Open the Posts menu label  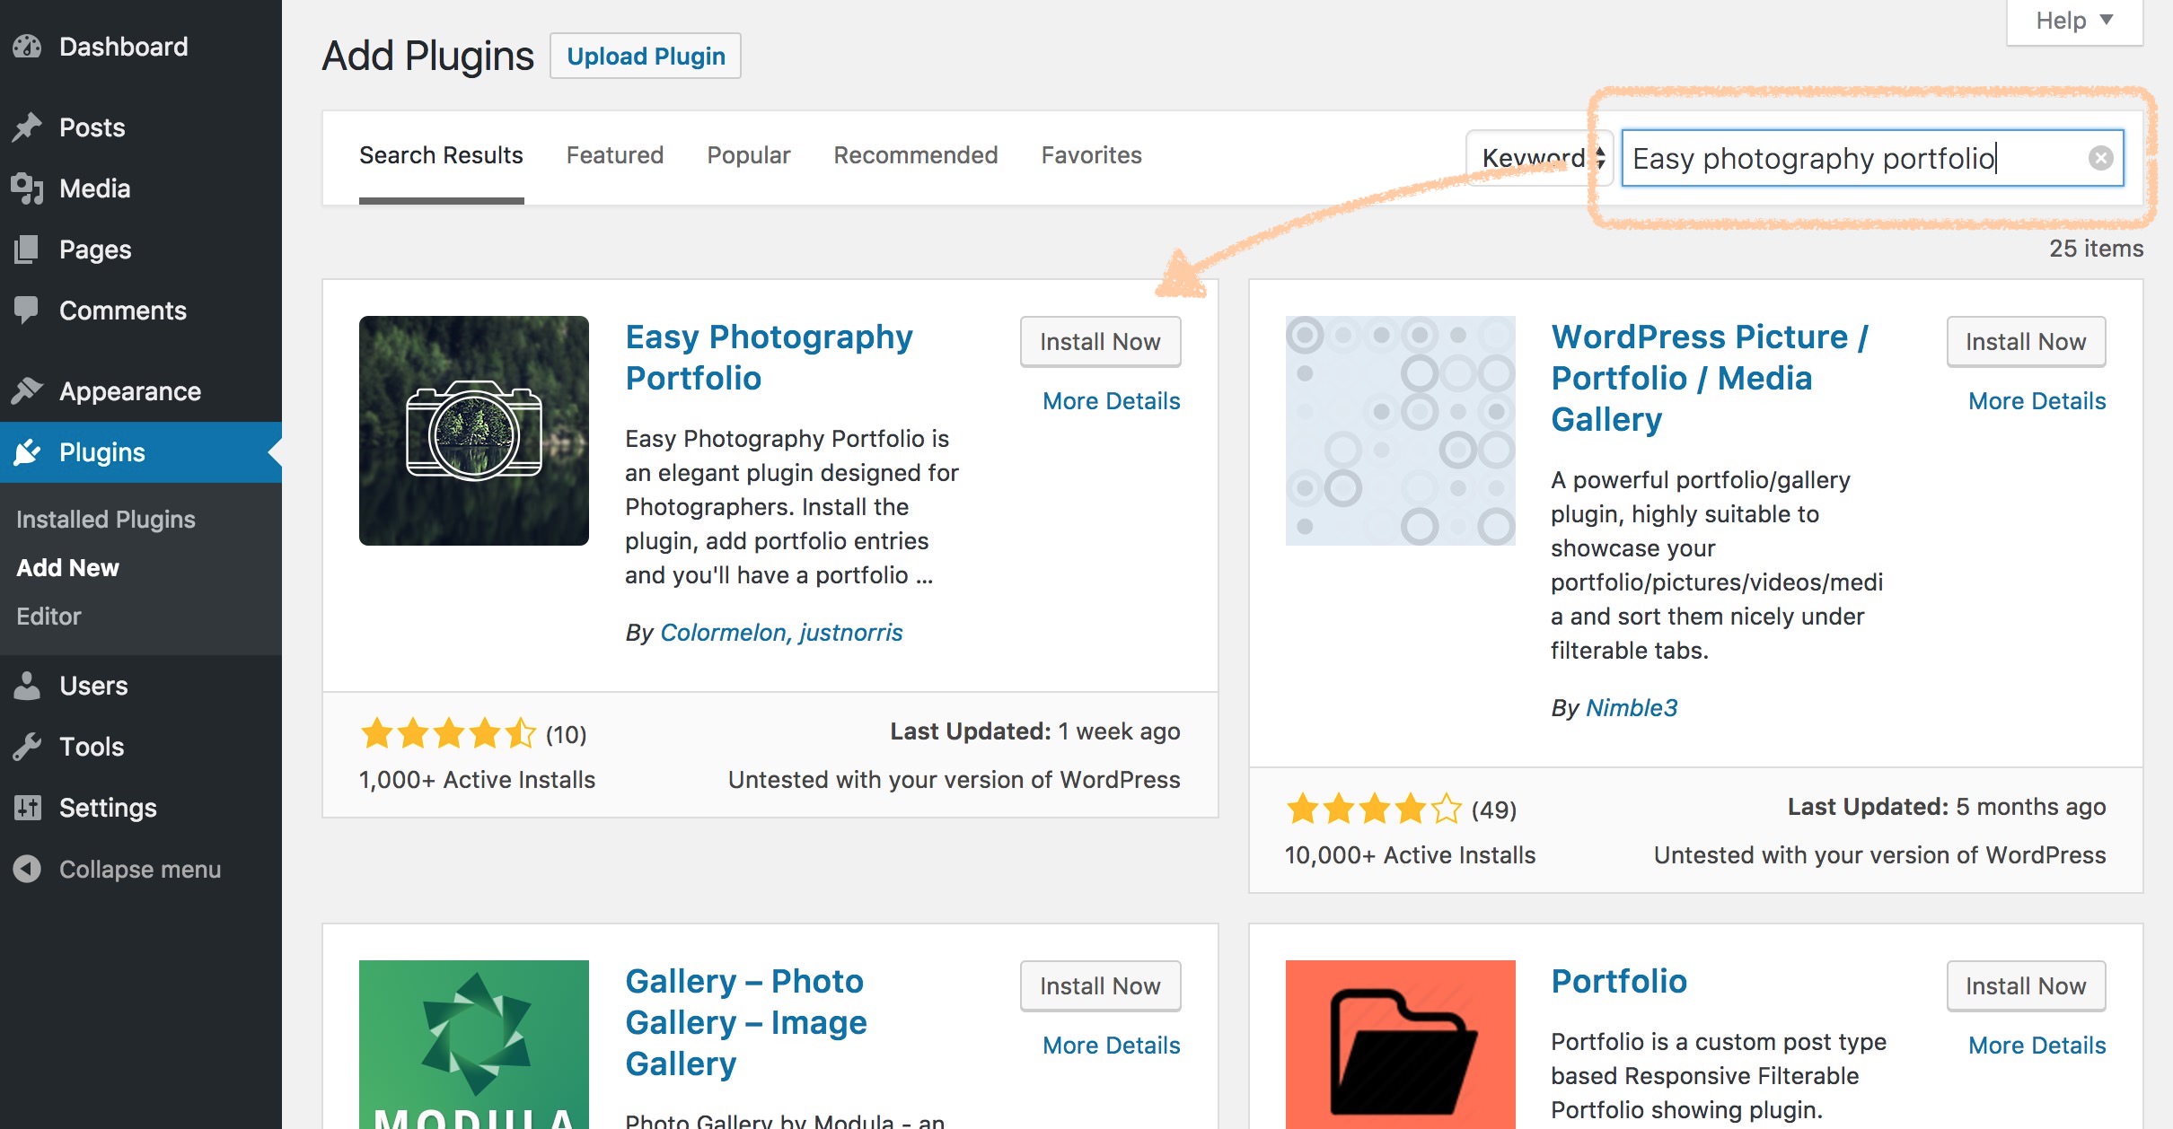92,127
